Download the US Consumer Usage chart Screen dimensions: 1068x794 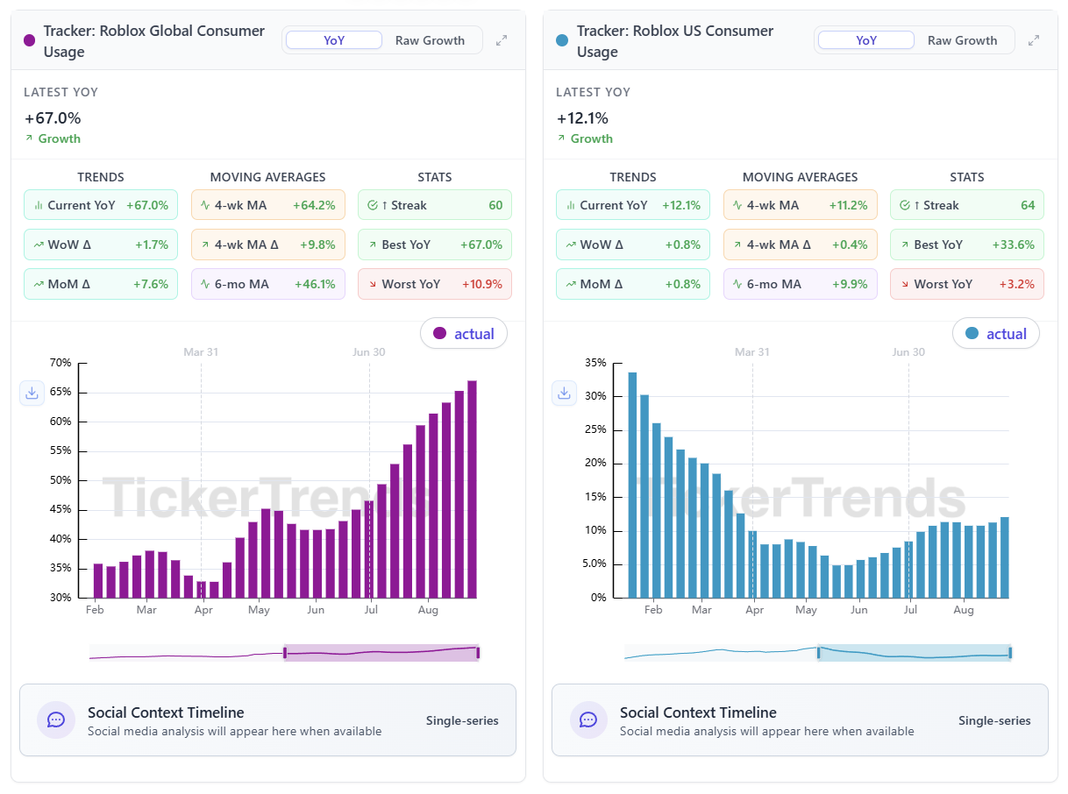coord(564,393)
